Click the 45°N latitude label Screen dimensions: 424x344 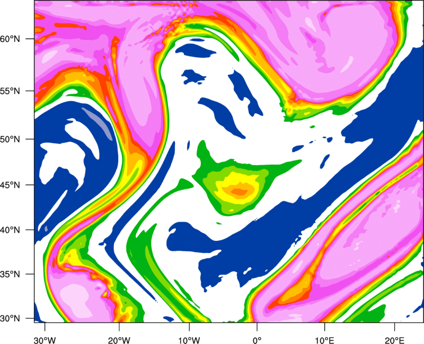10,185
